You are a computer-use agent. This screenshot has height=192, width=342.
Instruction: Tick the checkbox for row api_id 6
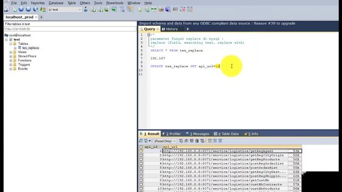click(x=141, y=172)
